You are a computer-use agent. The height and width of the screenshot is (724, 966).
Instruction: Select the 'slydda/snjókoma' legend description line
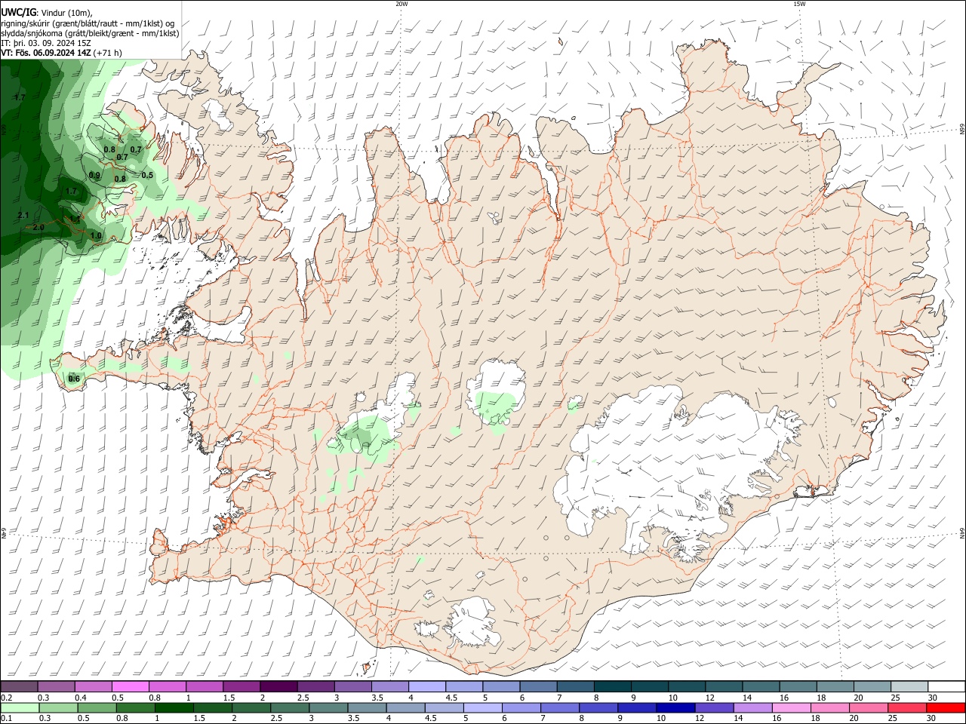click(90, 33)
